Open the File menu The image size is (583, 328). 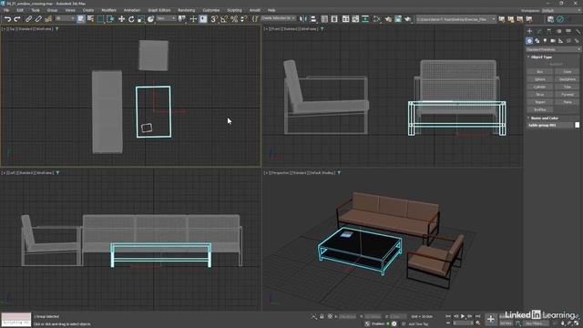pos(6,10)
